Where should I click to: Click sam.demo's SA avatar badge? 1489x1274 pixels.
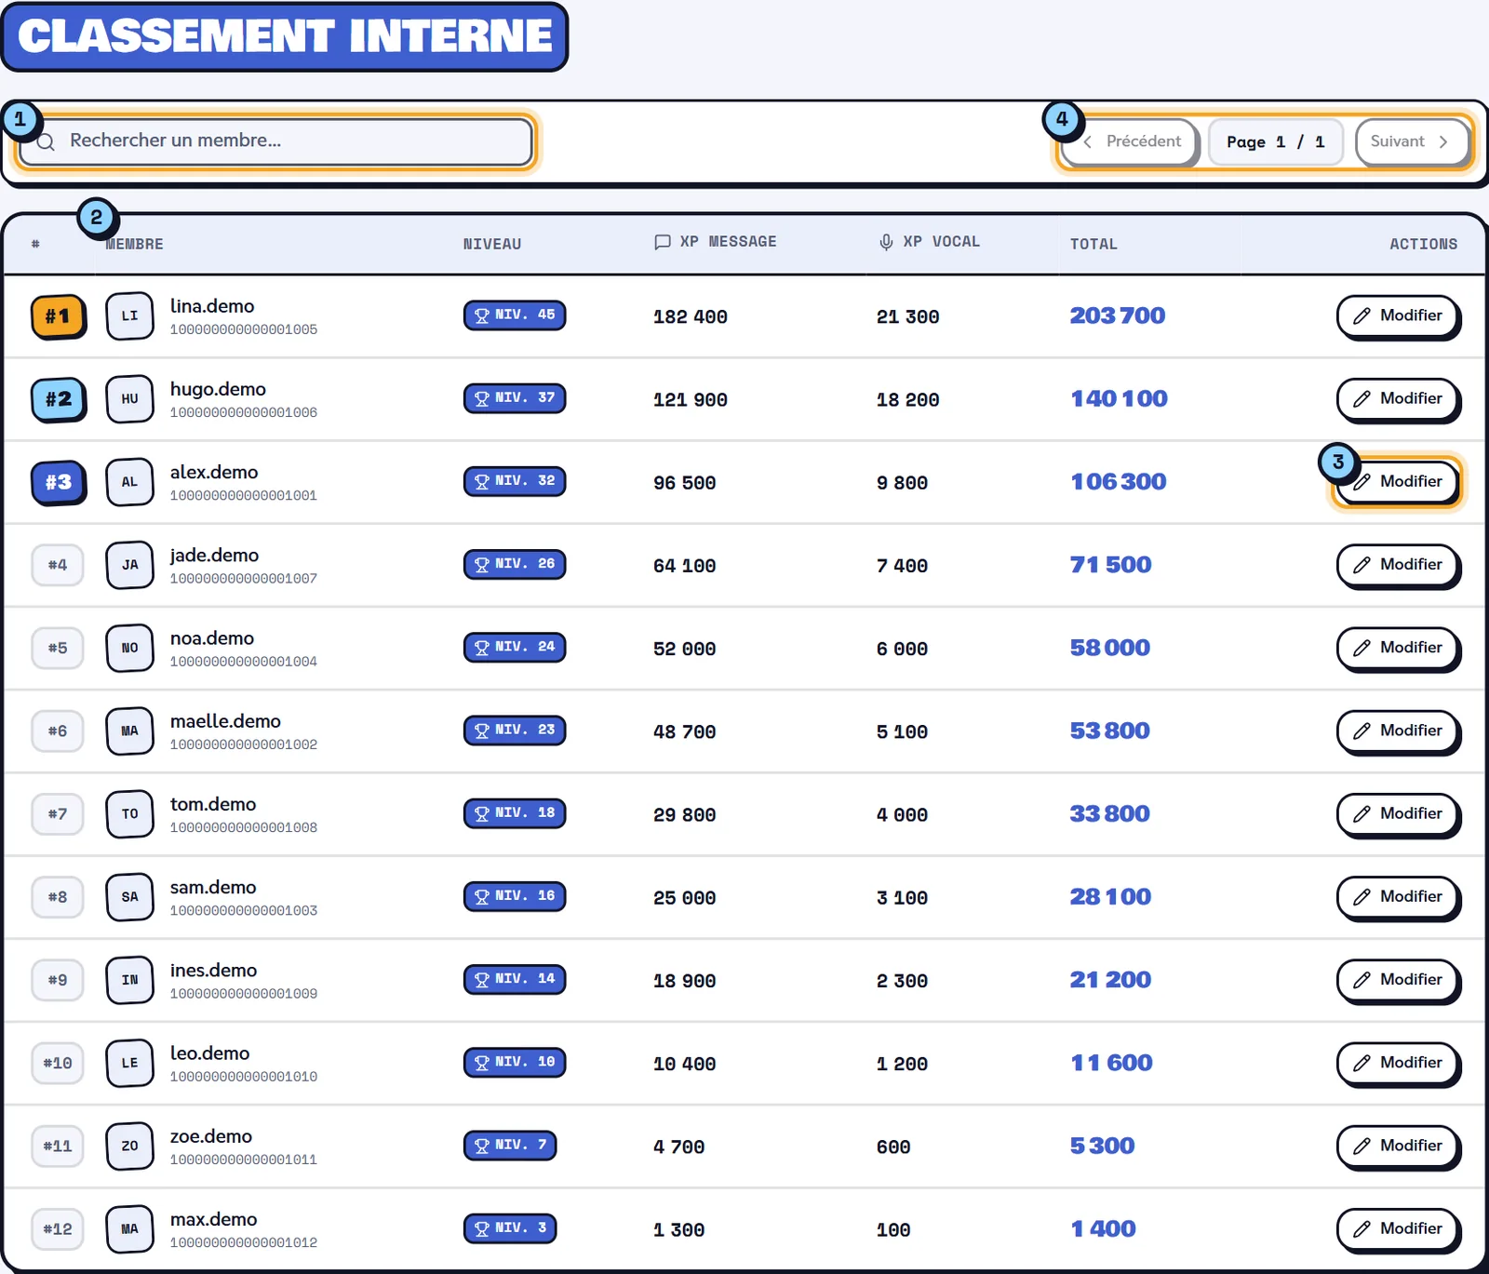tap(129, 896)
